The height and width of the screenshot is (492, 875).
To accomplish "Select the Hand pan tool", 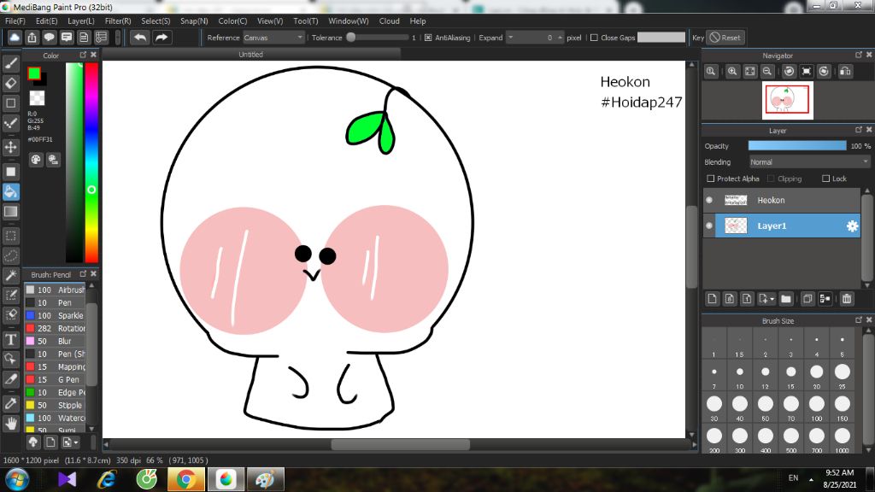I will (x=10, y=424).
